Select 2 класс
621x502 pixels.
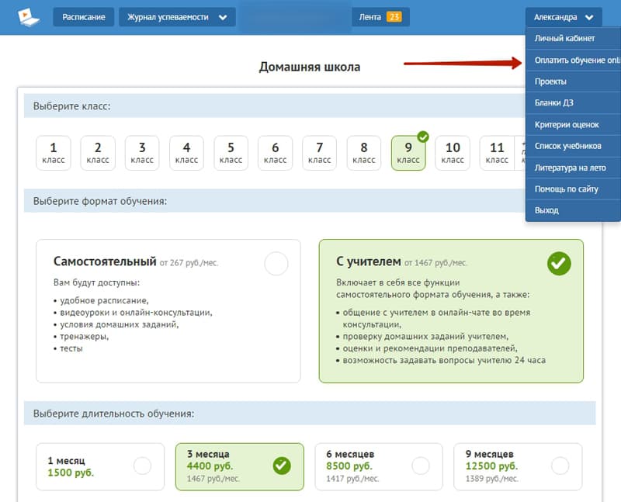[x=98, y=153]
